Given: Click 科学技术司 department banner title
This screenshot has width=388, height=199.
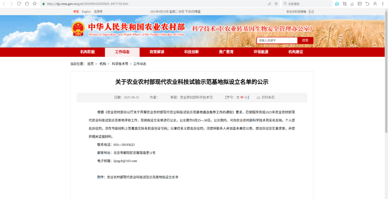Looking at the screenshot, I should pyautogui.click(x=252, y=28).
